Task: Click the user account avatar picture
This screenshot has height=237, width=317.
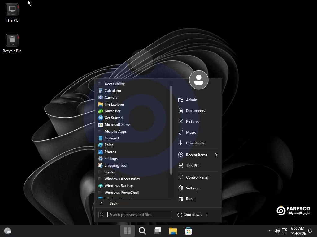Action: click(198, 80)
